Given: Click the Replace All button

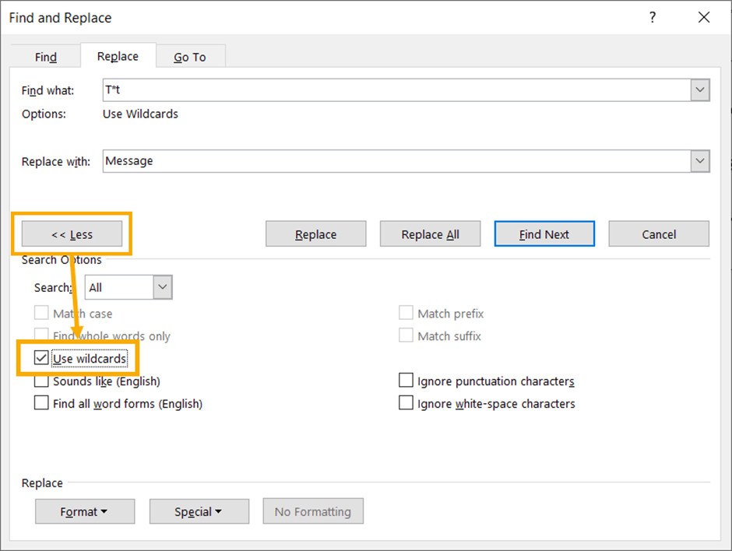Looking at the screenshot, I should click(430, 233).
